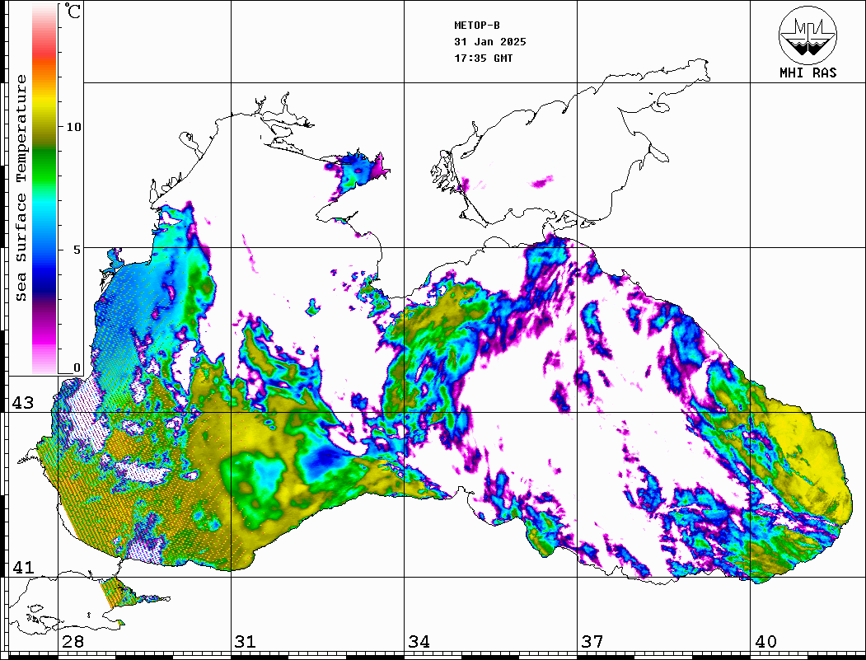Click the '0' tick on the color scale

(77, 367)
